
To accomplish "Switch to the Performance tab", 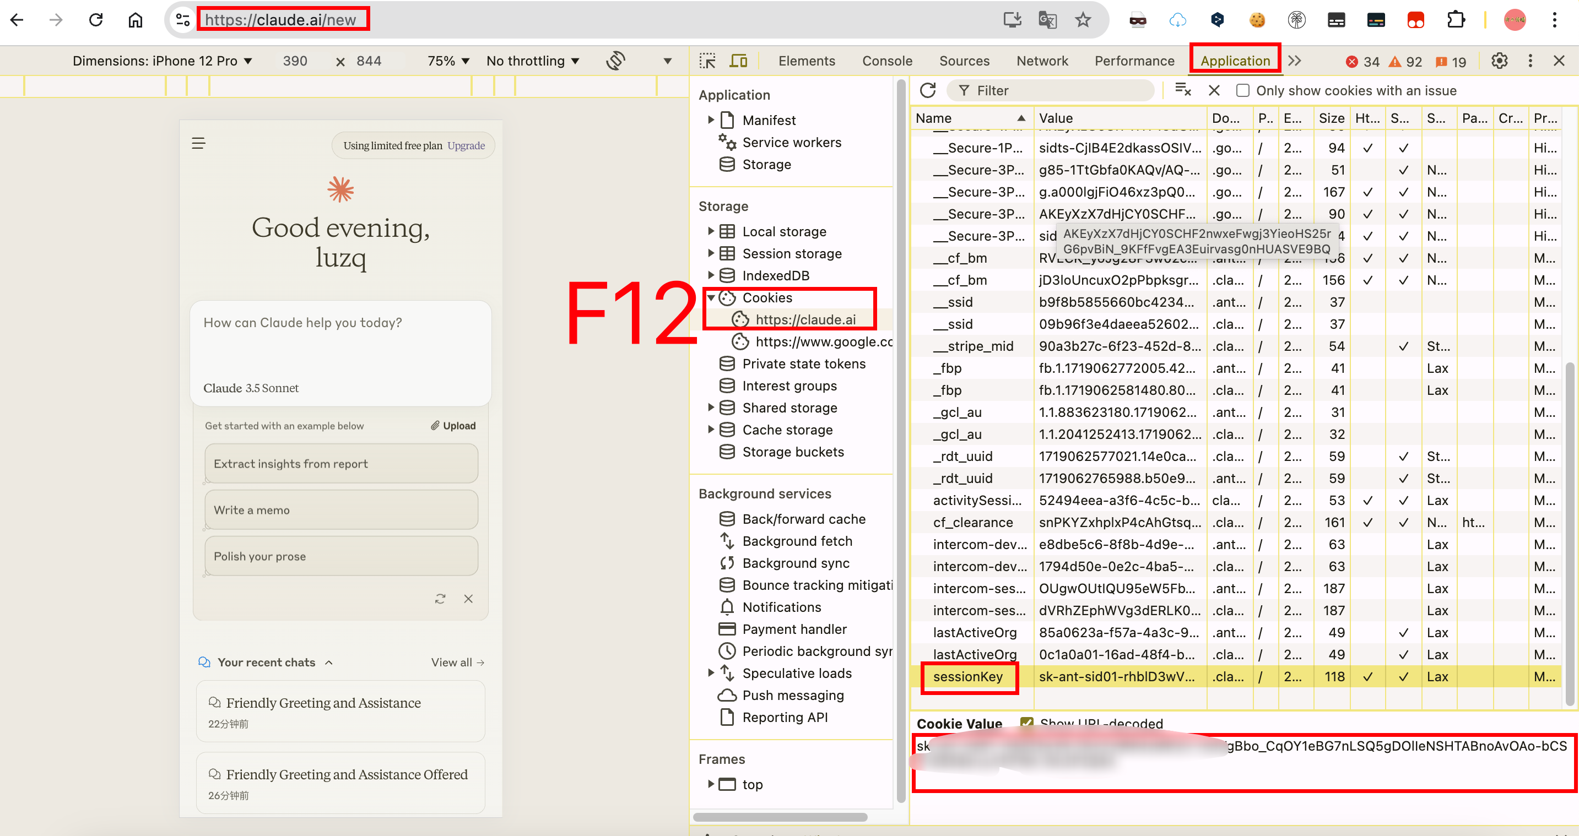I will pos(1134,61).
